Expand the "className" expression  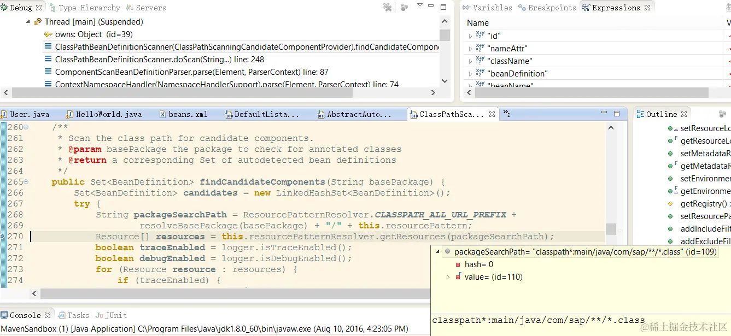tap(470, 61)
